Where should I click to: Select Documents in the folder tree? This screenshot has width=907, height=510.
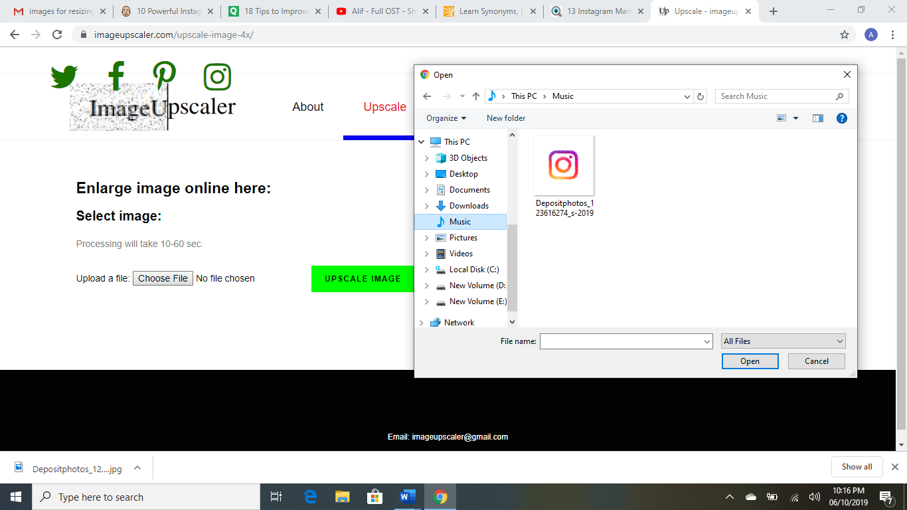click(x=469, y=190)
